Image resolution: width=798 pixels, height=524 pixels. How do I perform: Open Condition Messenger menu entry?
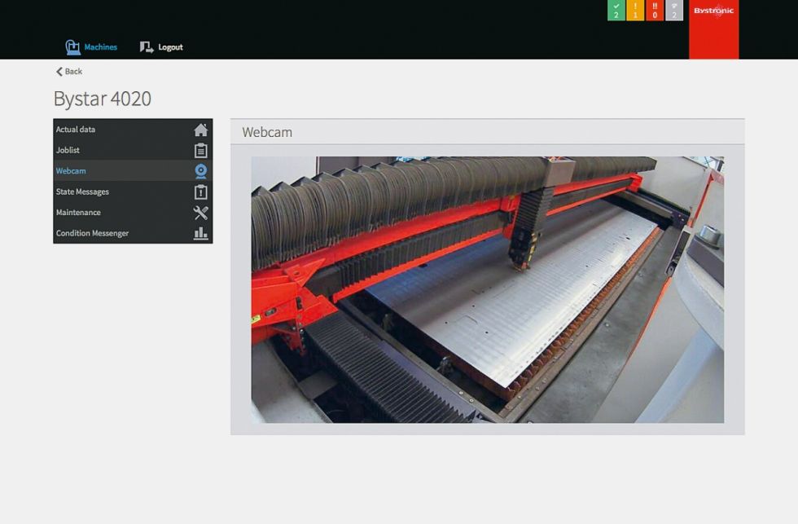133,233
